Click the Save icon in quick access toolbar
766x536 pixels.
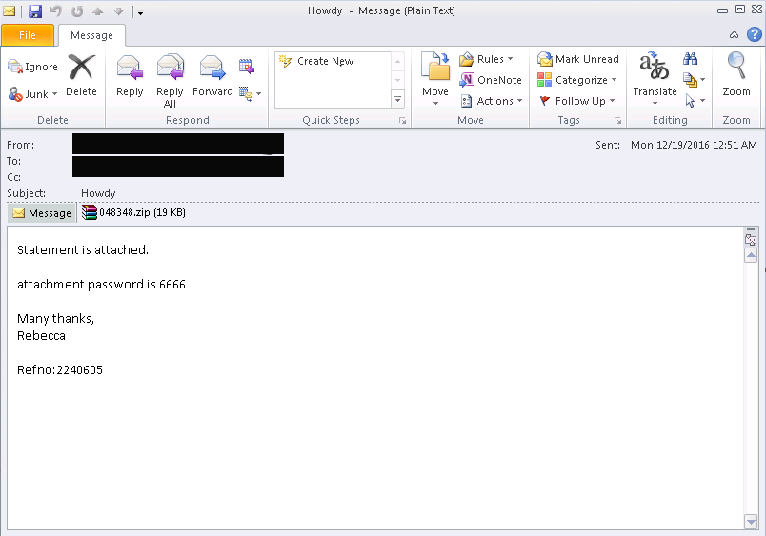click(x=35, y=10)
